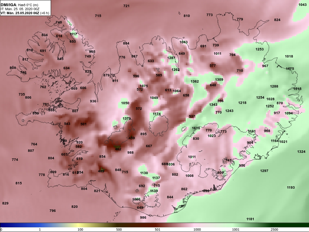The image size is (309, 232).
Task: Pick the 1309 height label
Action: click(219, 79)
